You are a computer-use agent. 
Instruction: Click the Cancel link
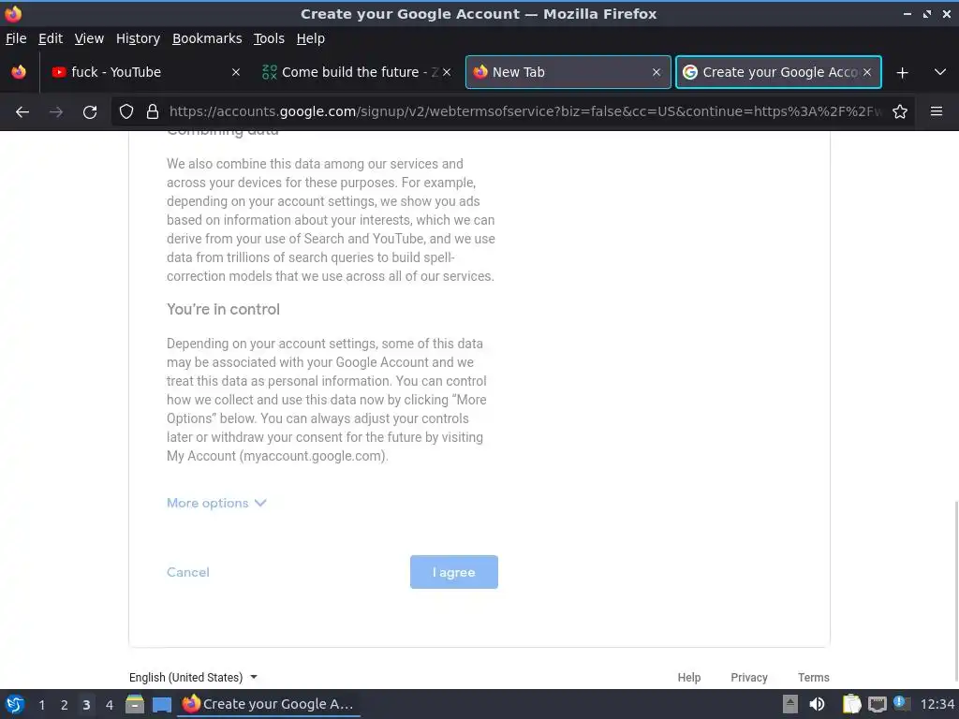(187, 572)
